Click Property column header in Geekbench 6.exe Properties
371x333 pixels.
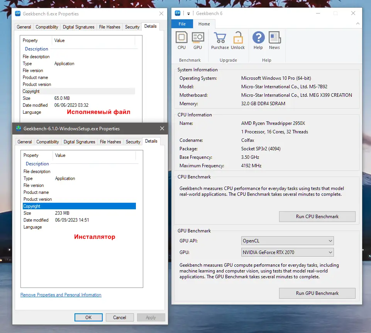point(36,40)
